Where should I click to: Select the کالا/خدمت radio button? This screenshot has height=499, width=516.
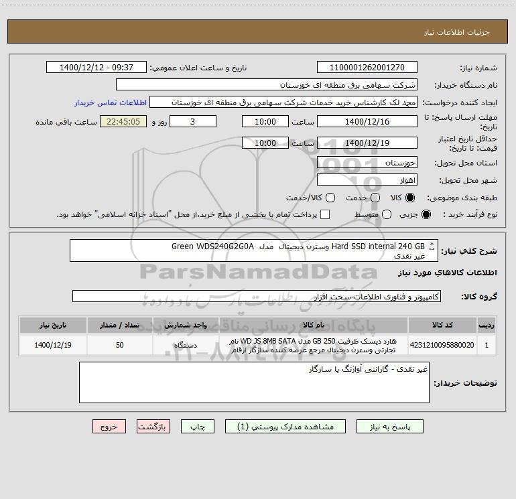[x=330, y=198]
